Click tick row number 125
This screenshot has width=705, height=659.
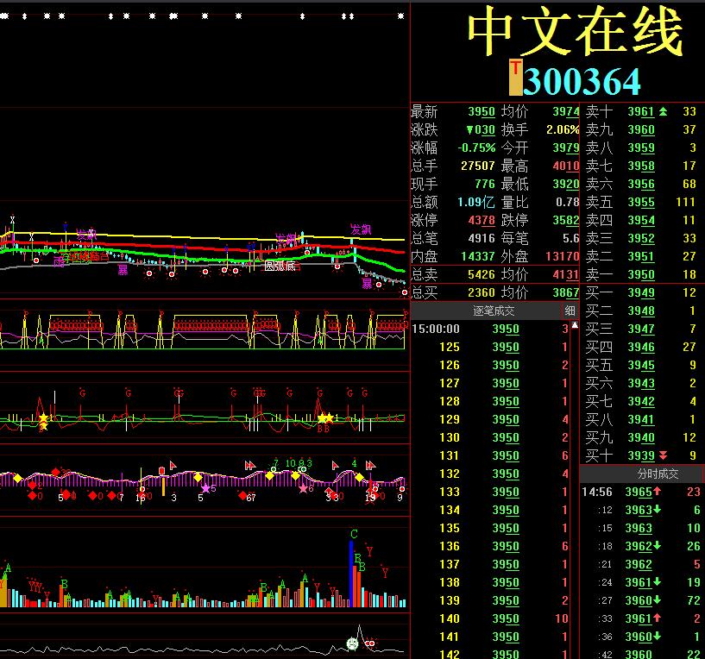point(450,347)
